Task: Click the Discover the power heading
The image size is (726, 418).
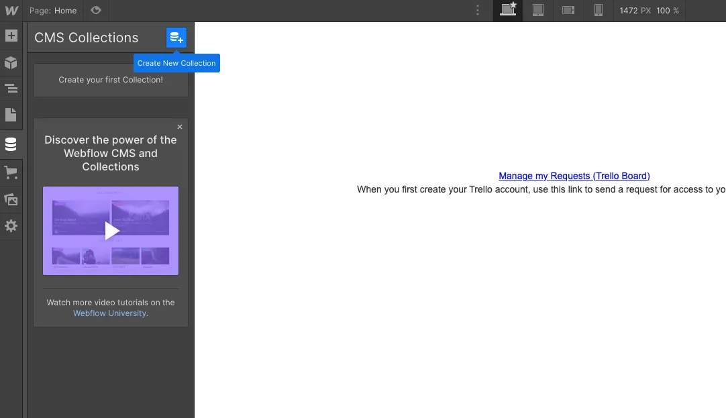Action: (111, 153)
